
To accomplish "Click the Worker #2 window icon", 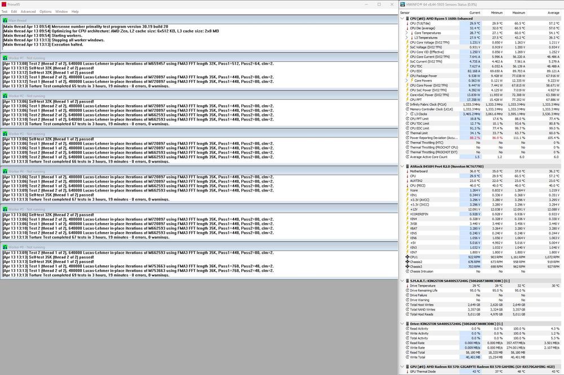I will click(x=5, y=96).
